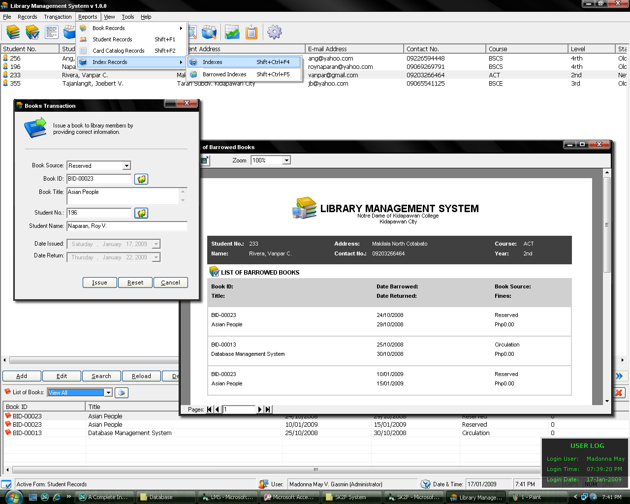Click the browse icon beside Student No. field

[141, 213]
